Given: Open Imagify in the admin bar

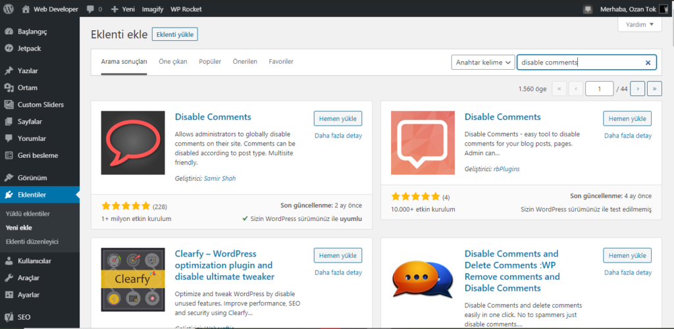Looking at the screenshot, I should tap(153, 9).
